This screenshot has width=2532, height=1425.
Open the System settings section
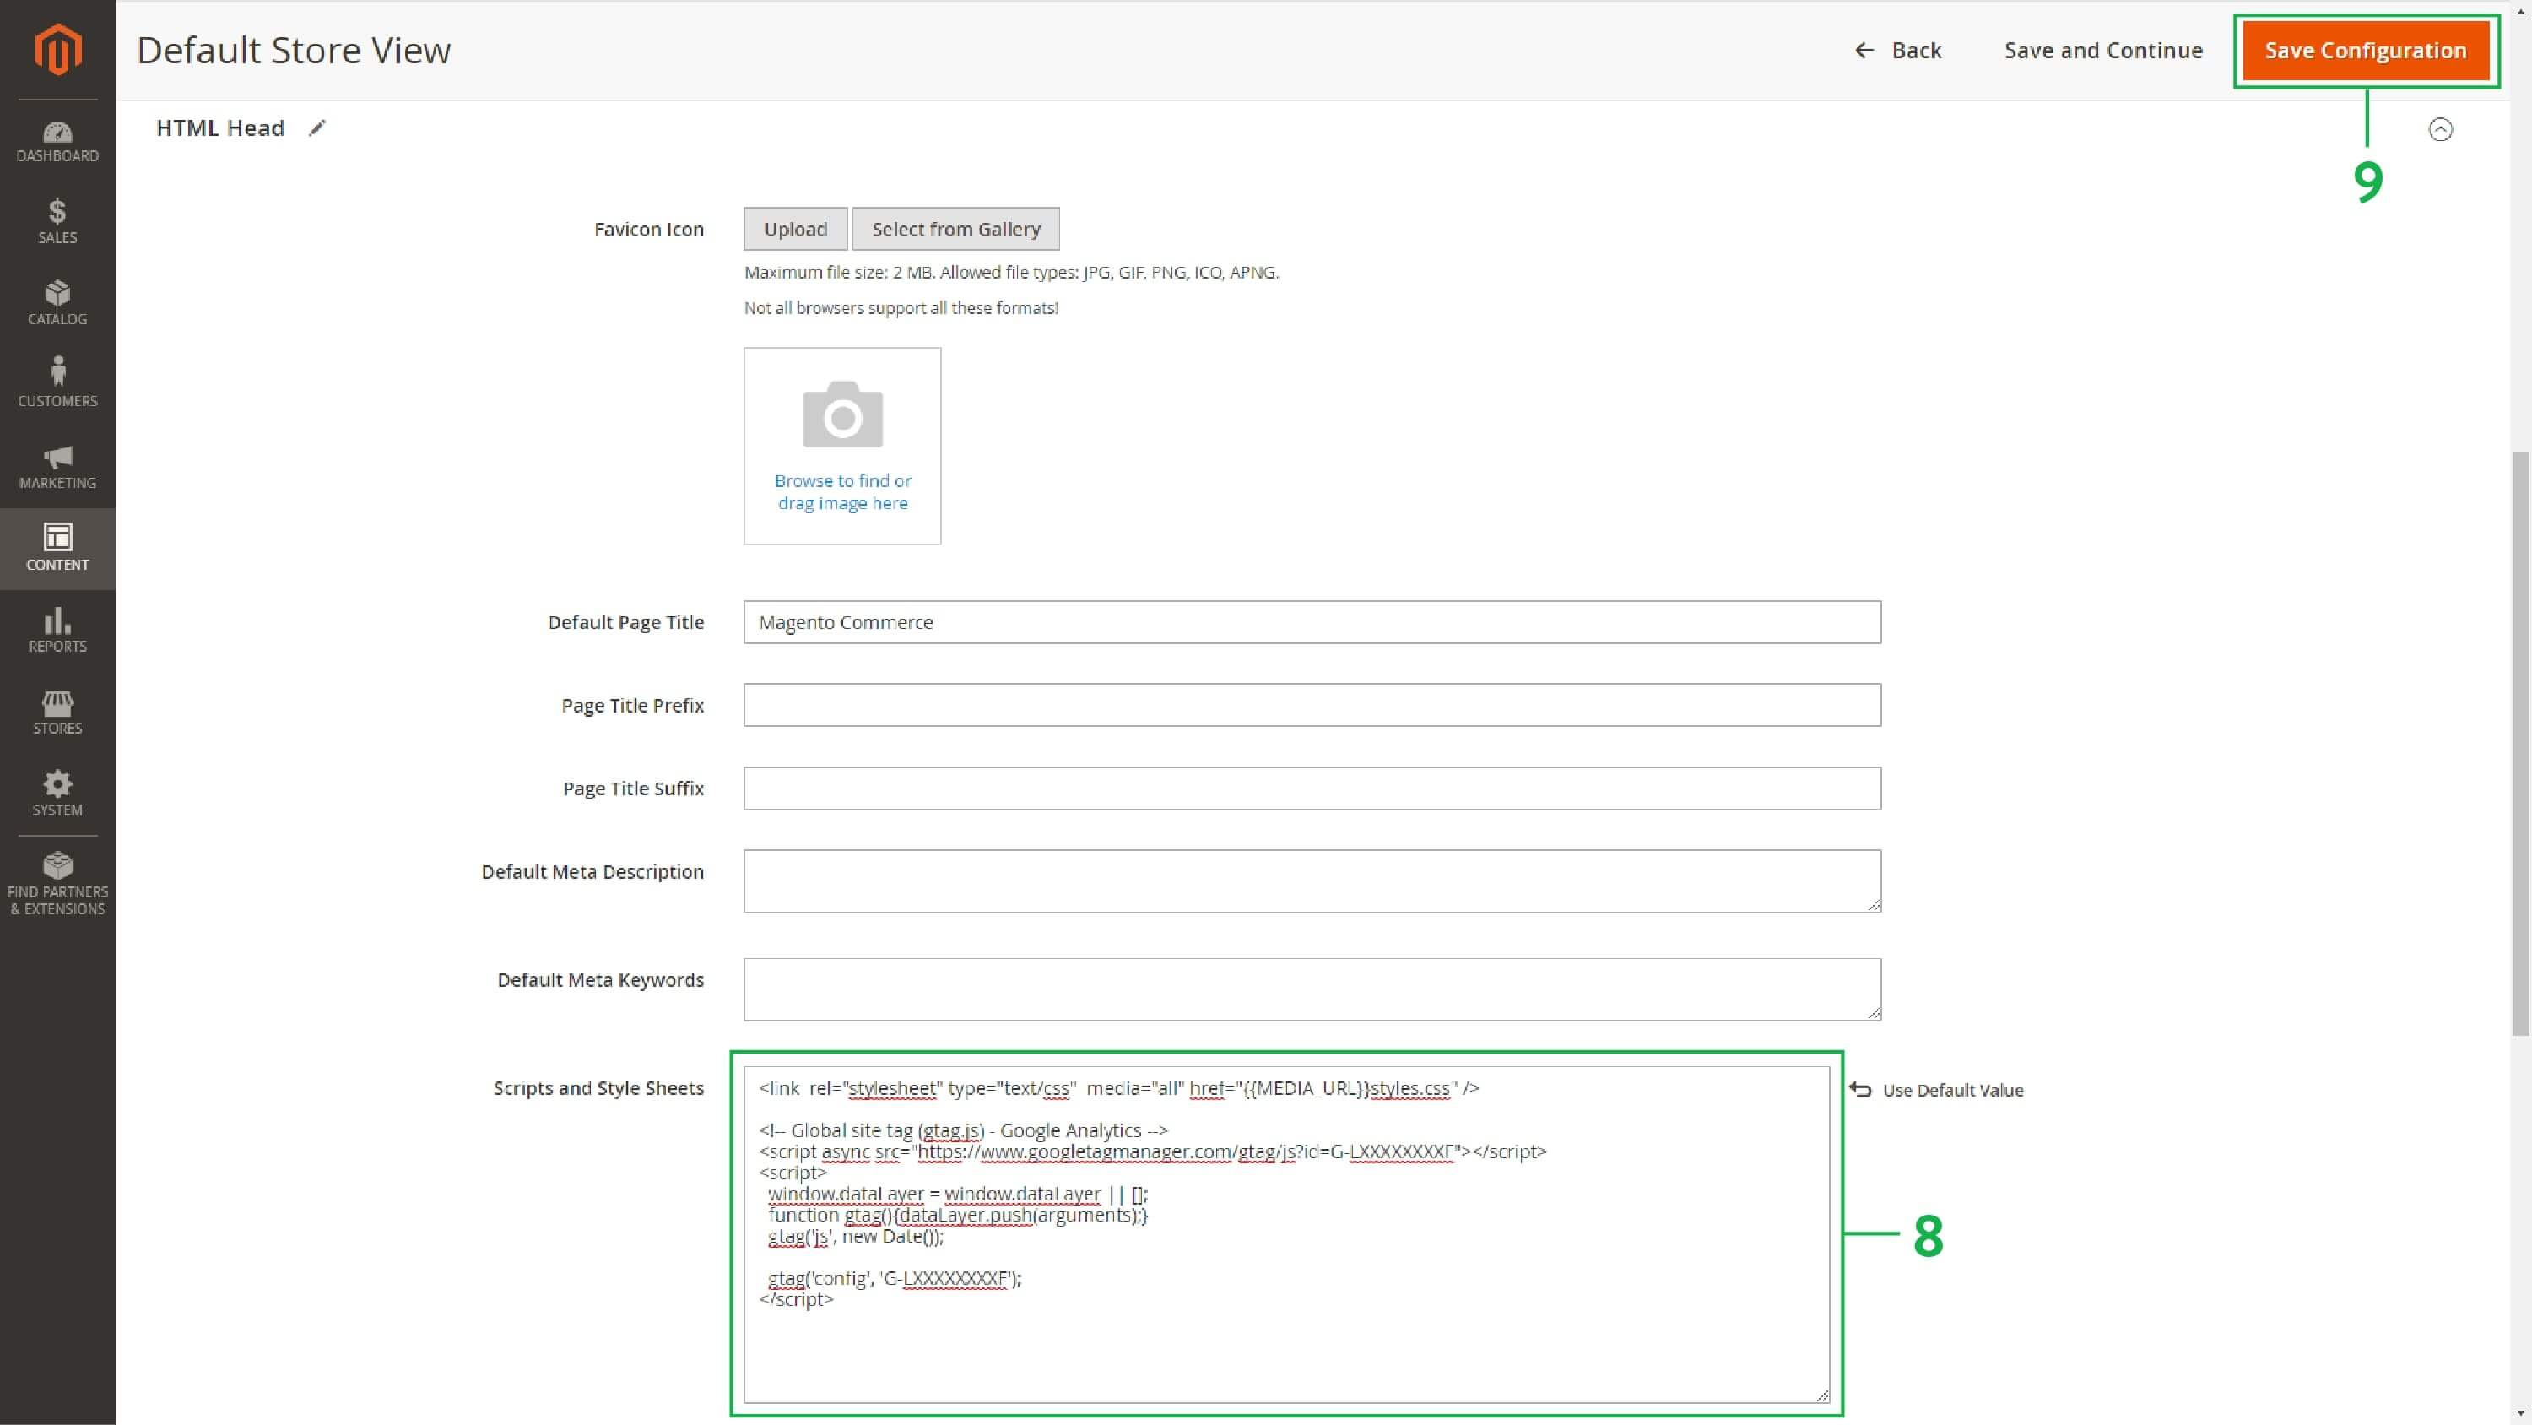click(57, 793)
